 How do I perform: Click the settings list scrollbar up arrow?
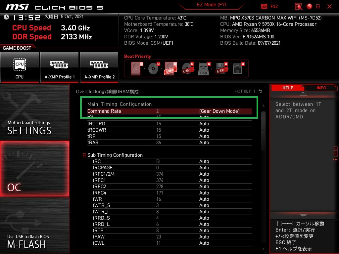pyautogui.click(x=263, y=106)
